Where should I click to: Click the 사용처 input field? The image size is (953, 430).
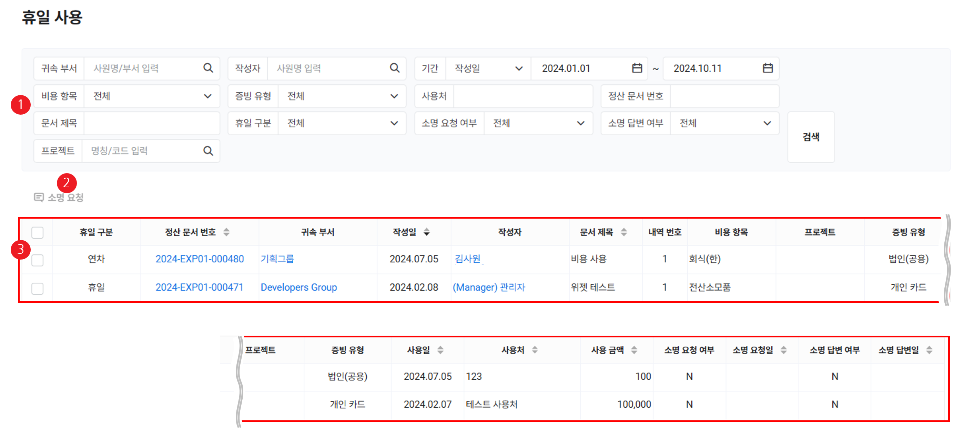pyautogui.click(x=523, y=96)
